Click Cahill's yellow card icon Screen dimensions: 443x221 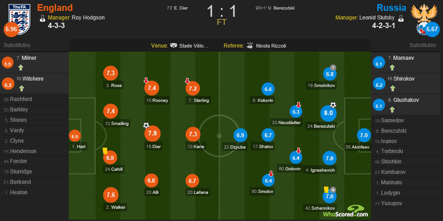(105, 151)
